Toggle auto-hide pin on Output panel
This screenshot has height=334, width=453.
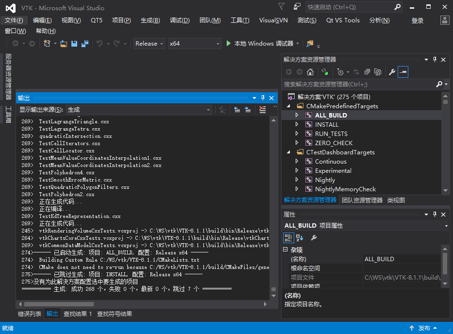[x=263, y=98]
